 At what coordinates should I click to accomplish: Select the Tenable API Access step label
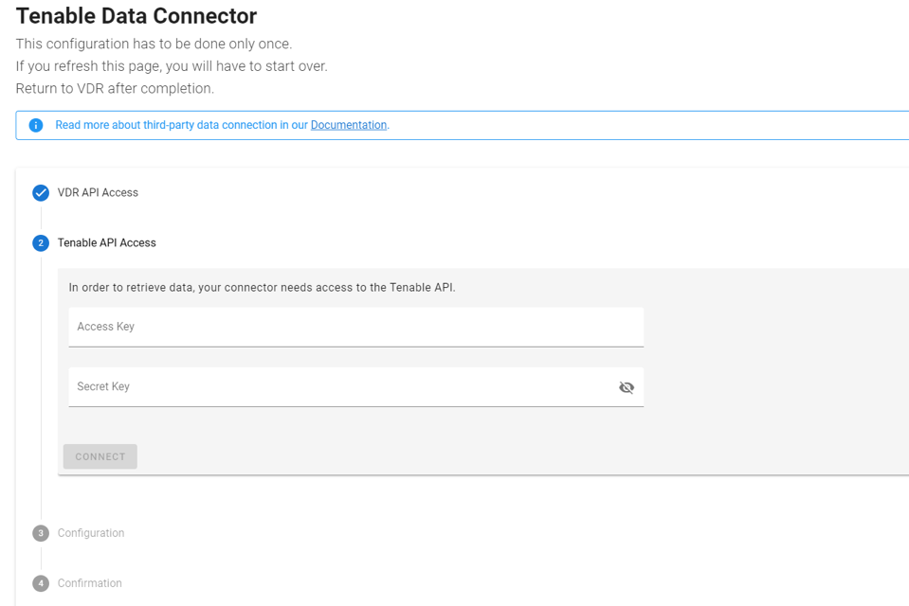(107, 242)
